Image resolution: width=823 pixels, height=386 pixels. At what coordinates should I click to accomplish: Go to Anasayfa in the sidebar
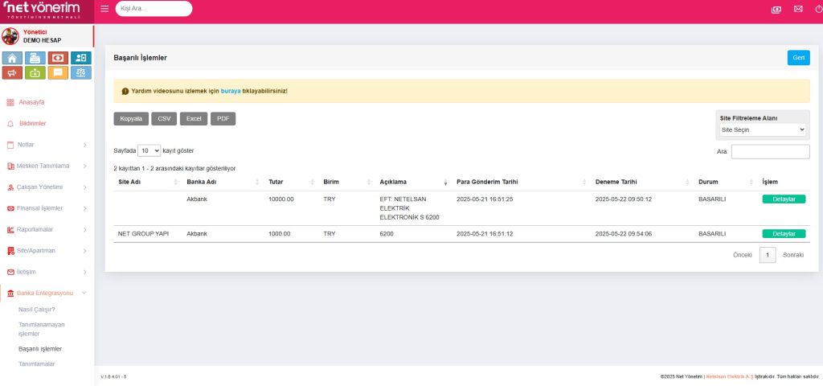[31, 102]
